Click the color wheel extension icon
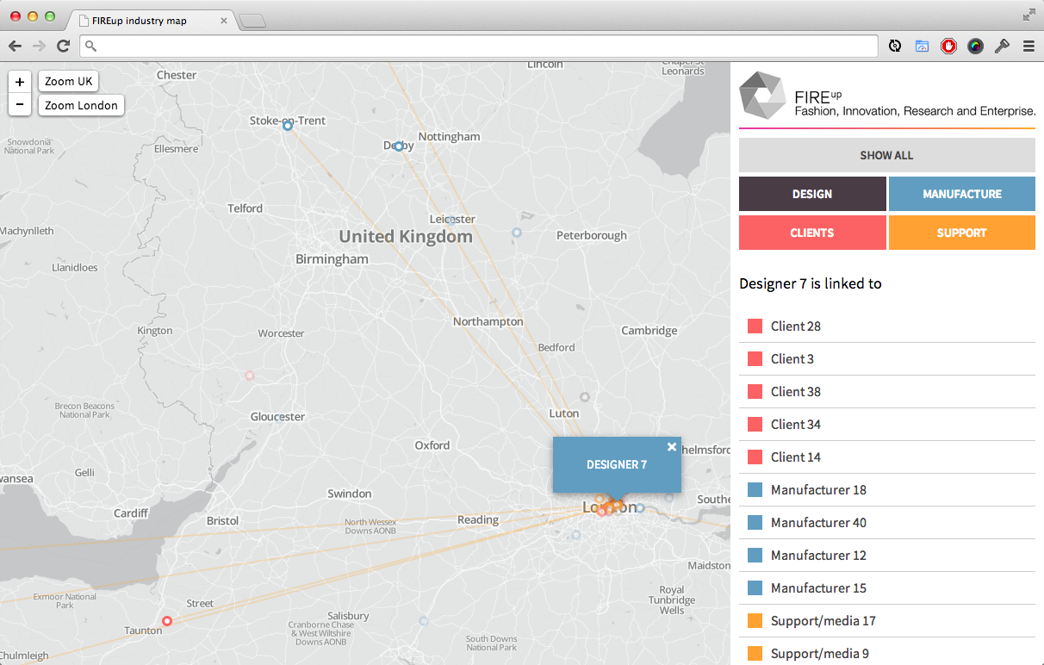The width and height of the screenshot is (1044, 665). coord(975,46)
